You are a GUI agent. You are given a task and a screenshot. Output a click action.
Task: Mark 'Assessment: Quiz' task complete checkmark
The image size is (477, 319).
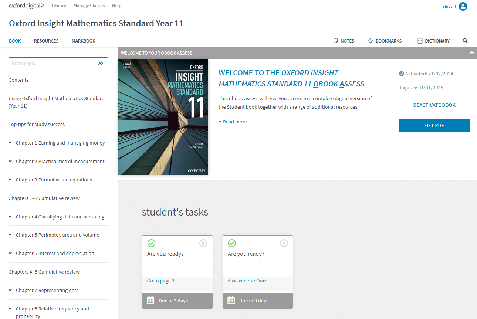232,243
